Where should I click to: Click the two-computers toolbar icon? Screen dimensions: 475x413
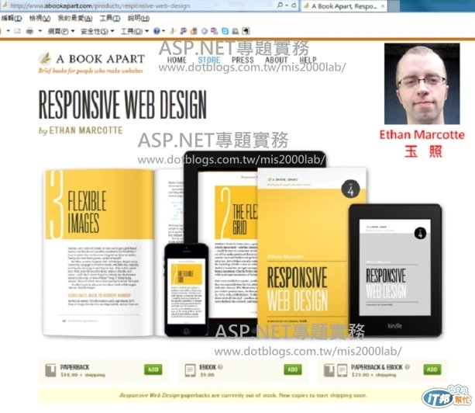215,31
